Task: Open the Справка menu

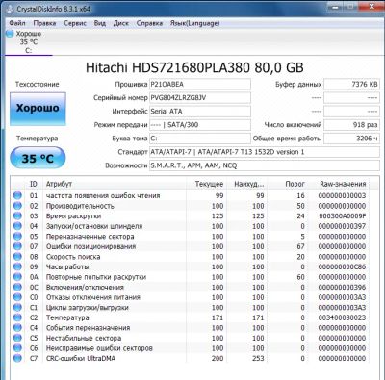Action: point(149,23)
